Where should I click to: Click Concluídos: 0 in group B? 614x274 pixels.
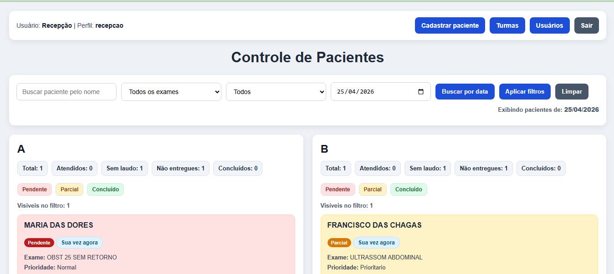pyautogui.click(x=541, y=168)
